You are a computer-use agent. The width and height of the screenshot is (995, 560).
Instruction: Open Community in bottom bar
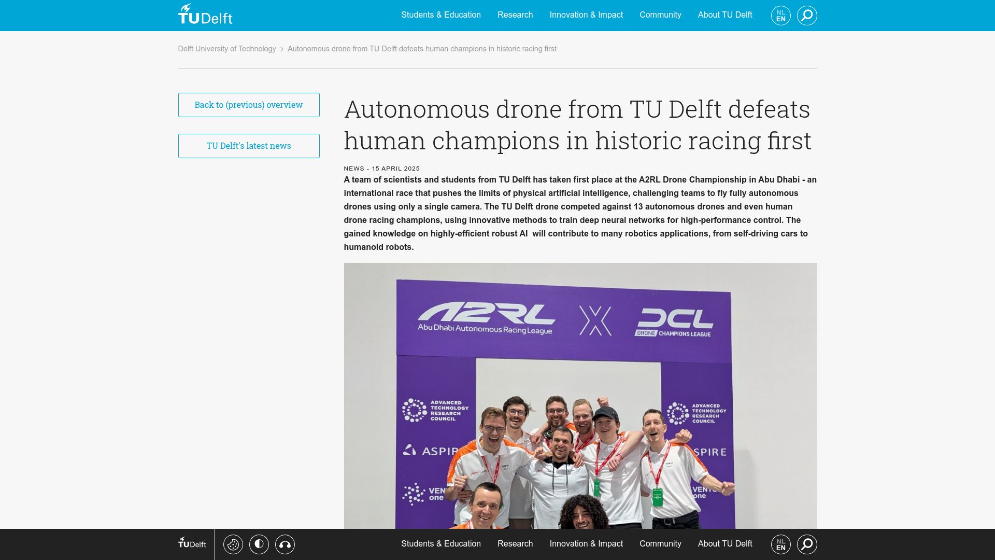click(x=660, y=543)
